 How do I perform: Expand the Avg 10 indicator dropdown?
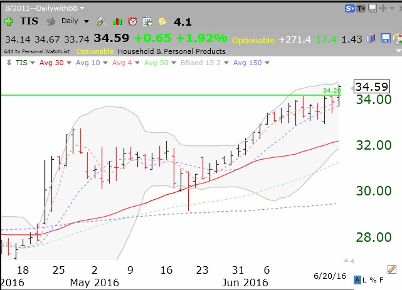click(x=105, y=63)
